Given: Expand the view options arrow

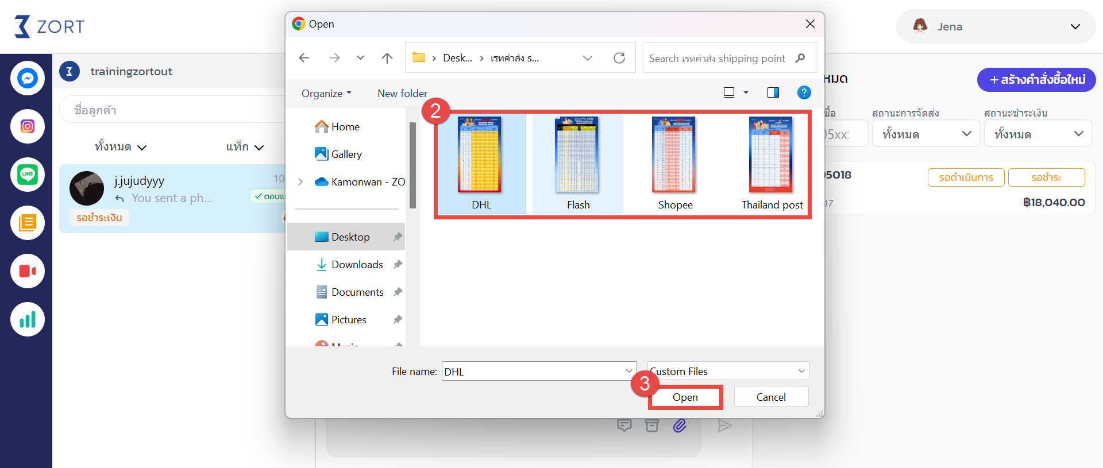Looking at the screenshot, I should coord(746,92).
